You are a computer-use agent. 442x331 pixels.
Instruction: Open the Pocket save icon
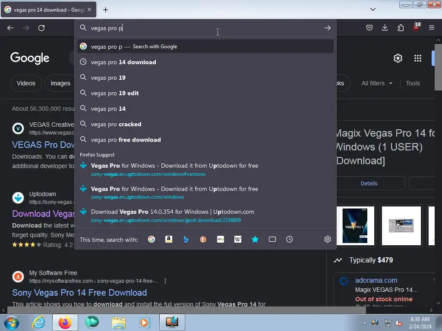[x=369, y=28]
